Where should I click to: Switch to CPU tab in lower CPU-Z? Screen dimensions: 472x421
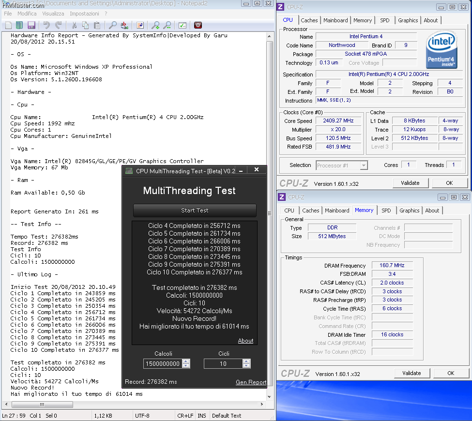pos(289,210)
